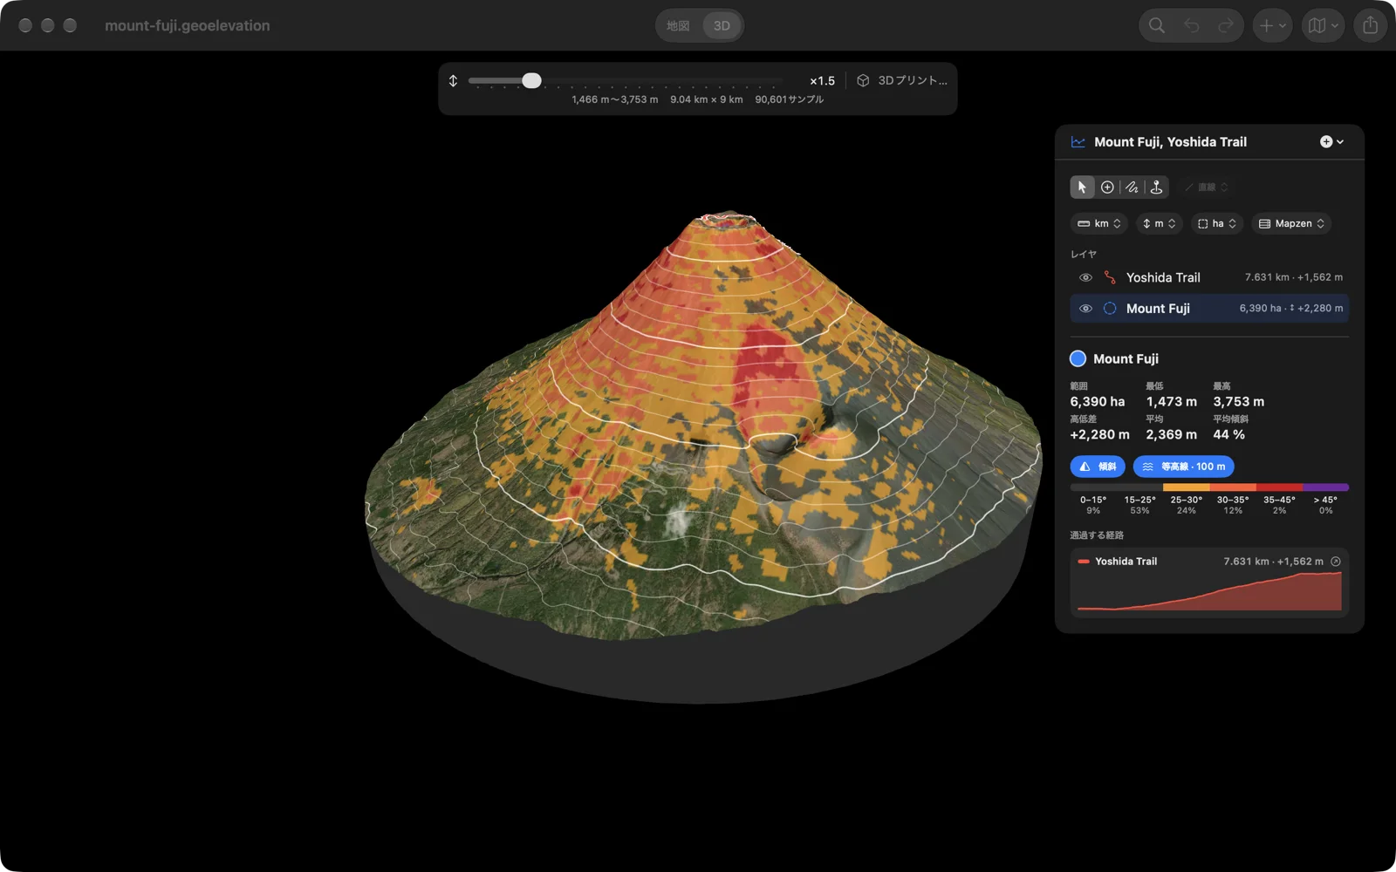Click the vertical exaggeration slider knob

(x=531, y=80)
